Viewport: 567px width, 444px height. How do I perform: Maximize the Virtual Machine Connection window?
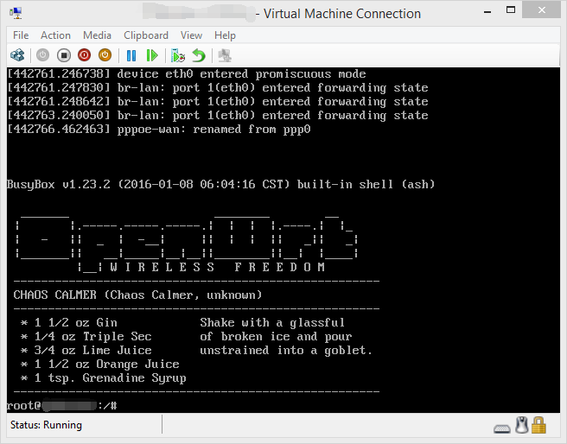click(x=511, y=10)
